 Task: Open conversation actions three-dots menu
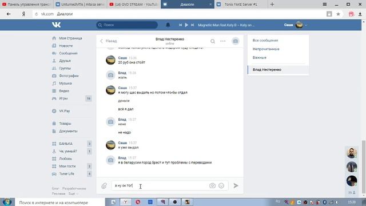pos(223,41)
